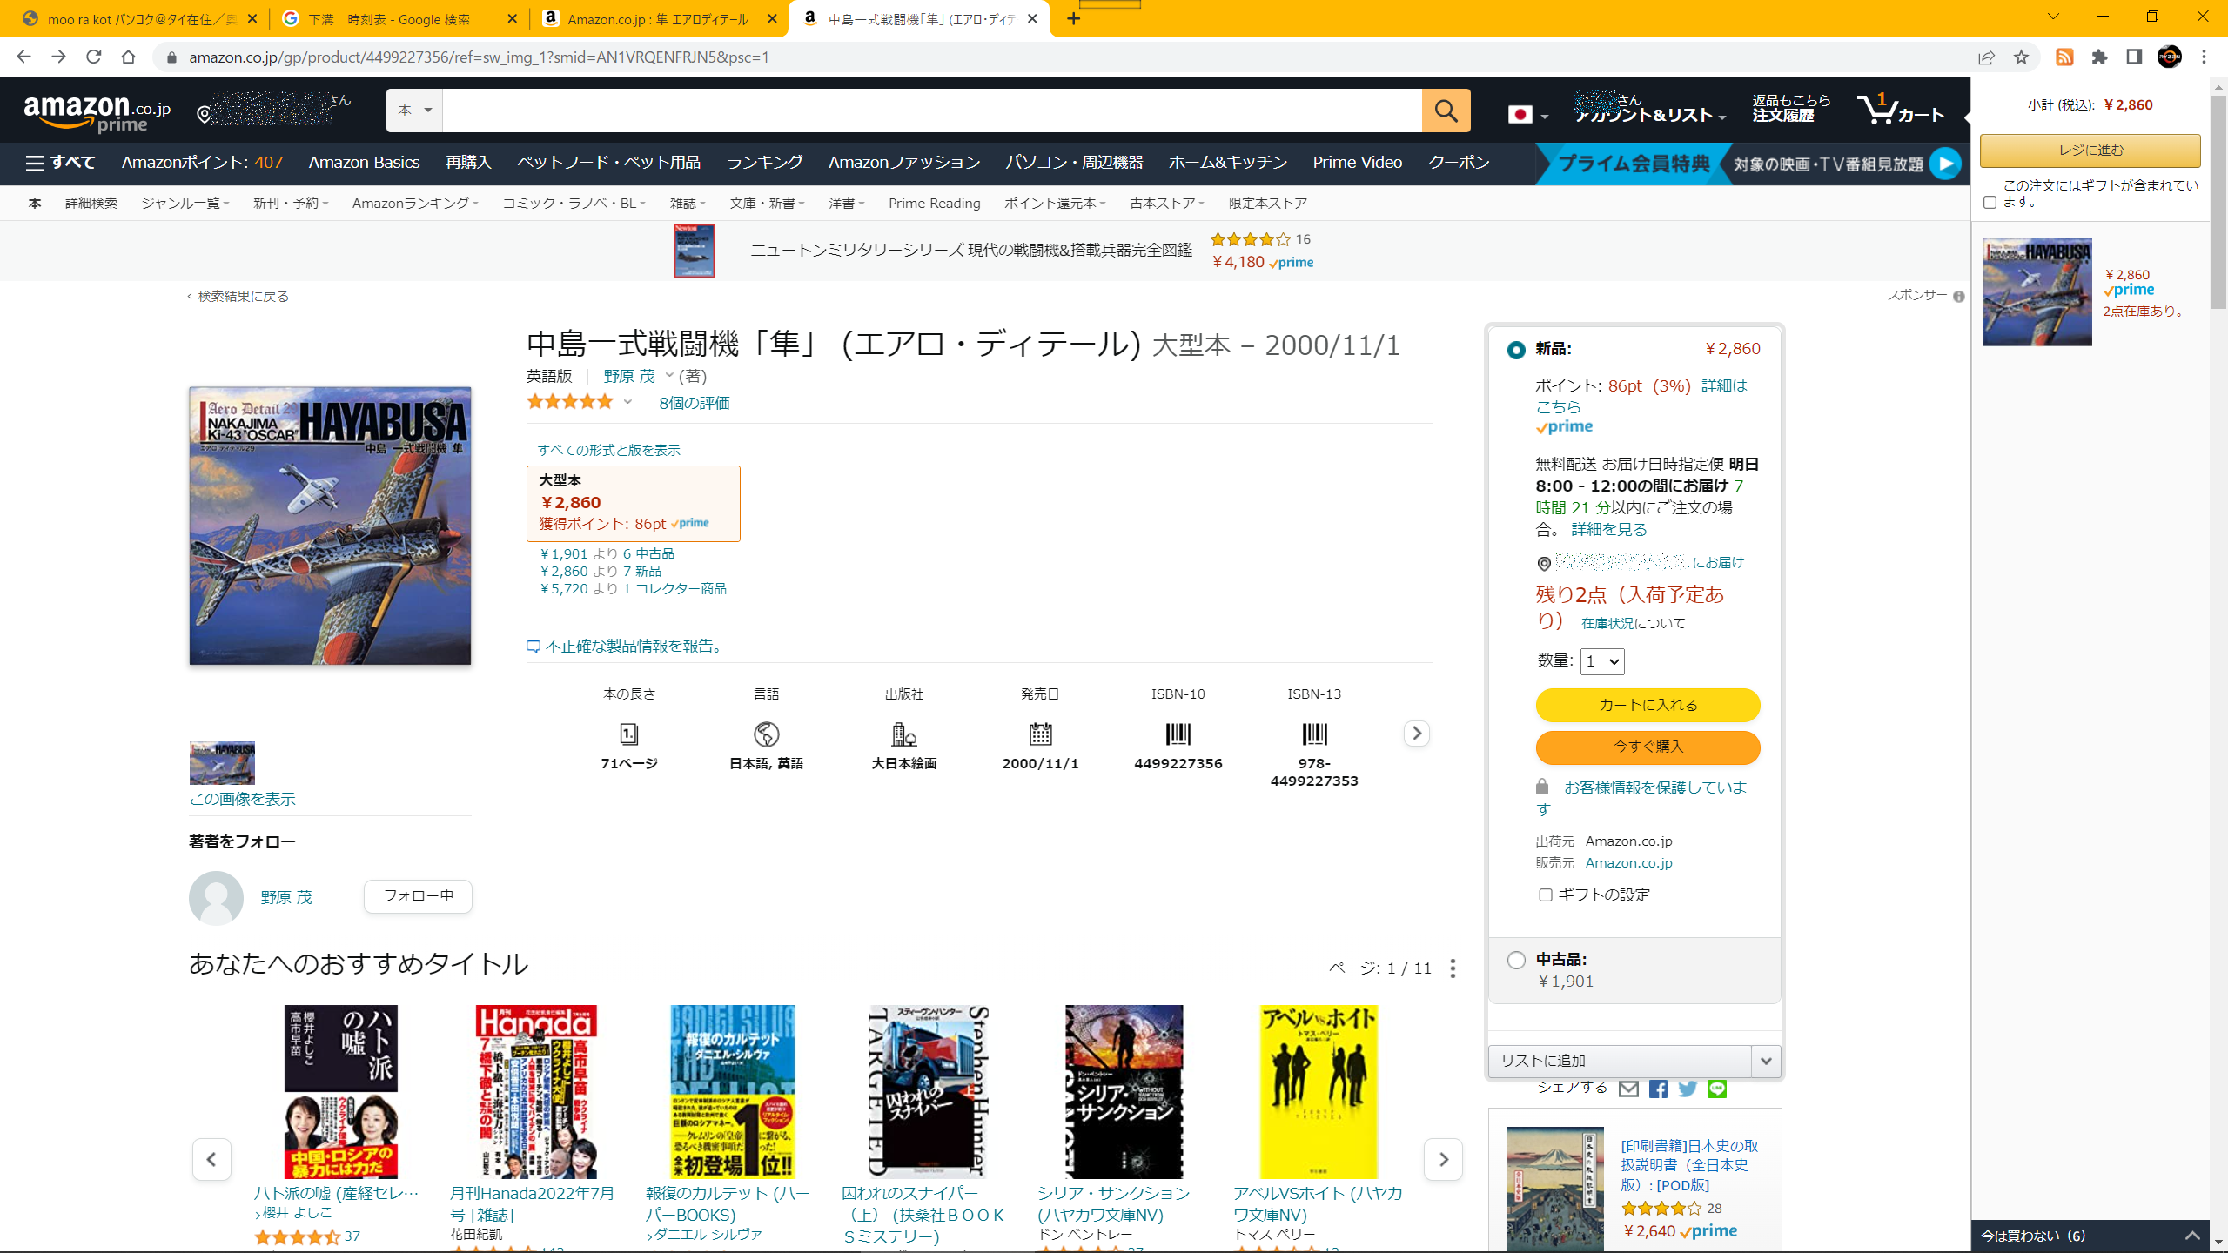
Task: Go to previous recommended titles page
Action: (x=211, y=1159)
